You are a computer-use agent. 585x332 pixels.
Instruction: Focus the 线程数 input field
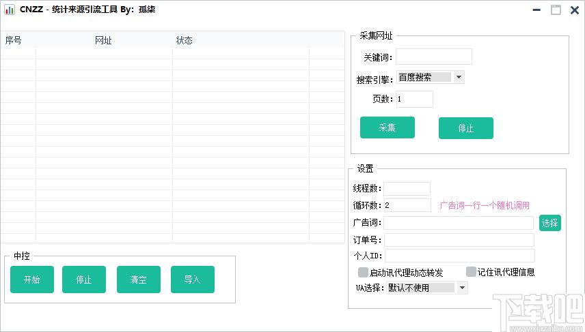point(407,189)
